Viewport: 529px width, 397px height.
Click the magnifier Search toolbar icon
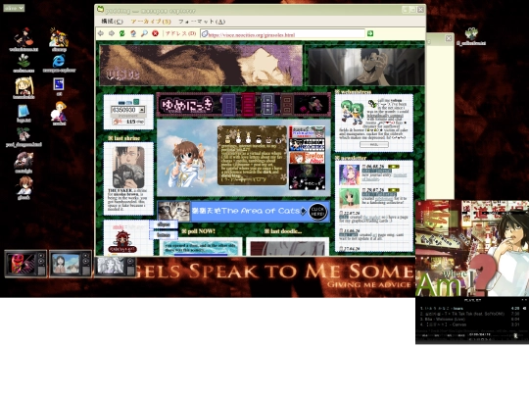click(x=144, y=33)
